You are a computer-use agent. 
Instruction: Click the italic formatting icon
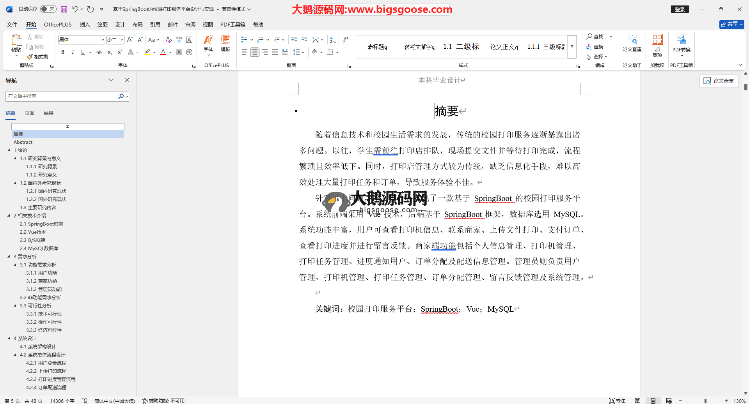[73, 52]
